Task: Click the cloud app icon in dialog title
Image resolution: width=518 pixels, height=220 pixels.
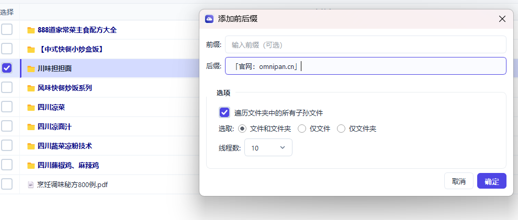Action: coord(209,19)
